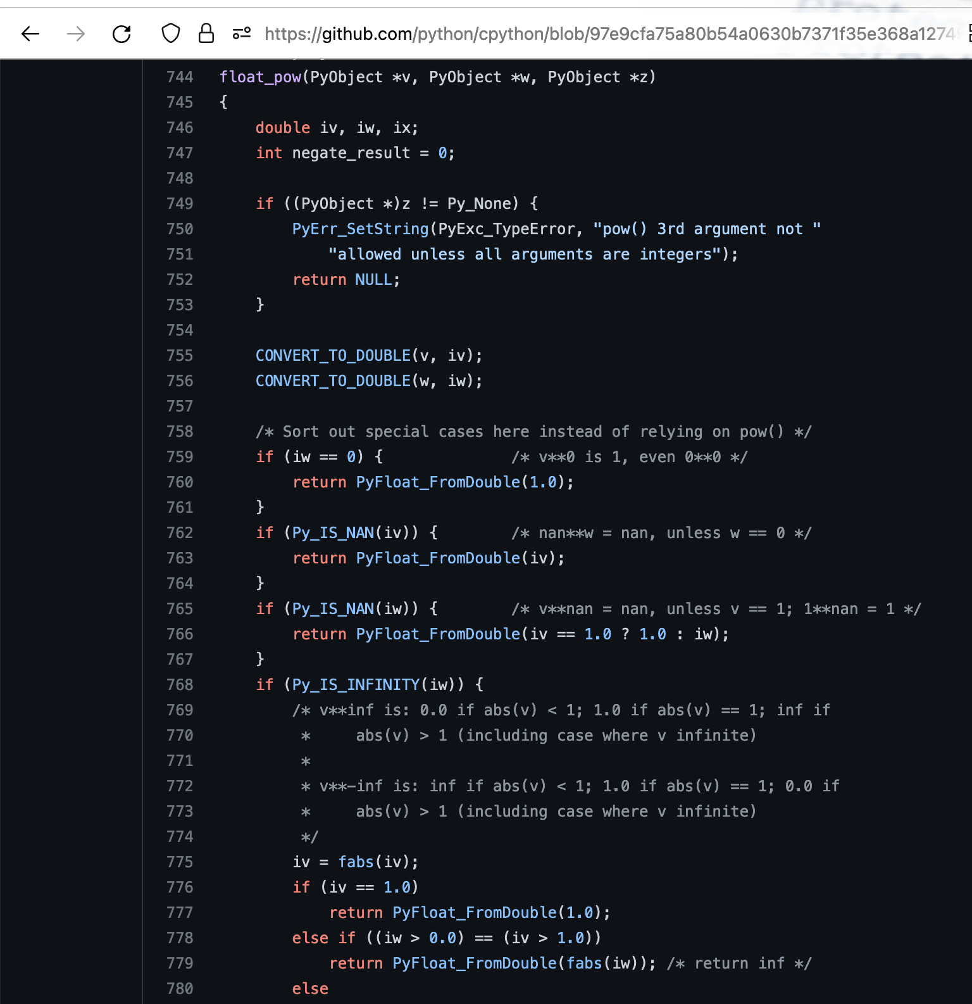Click line number 746
Viewport: 972px width, 1004px height.
click(180, 128)
